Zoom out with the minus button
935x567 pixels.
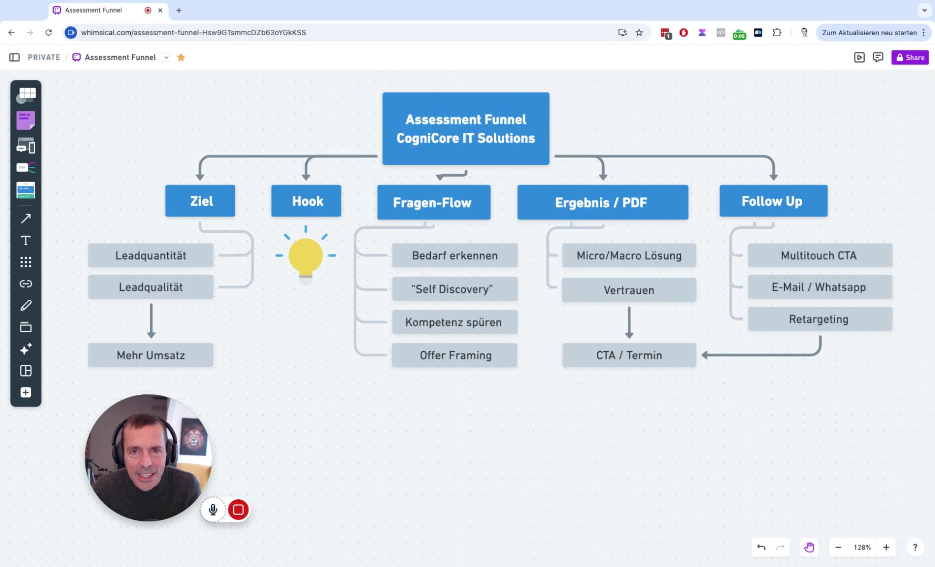point(838,548)
